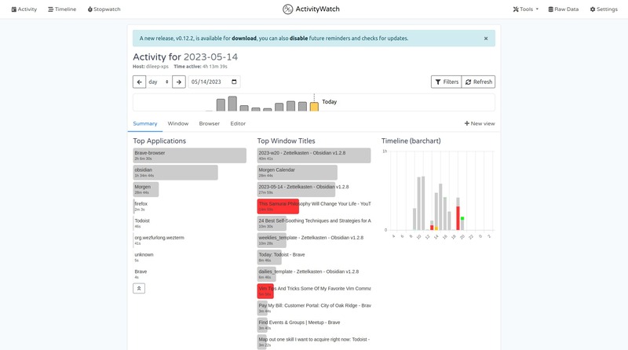Open the Stopwatch nav link
Viewport: 628px width, 350px height.
pyautogui.click(x=104, y=9)
